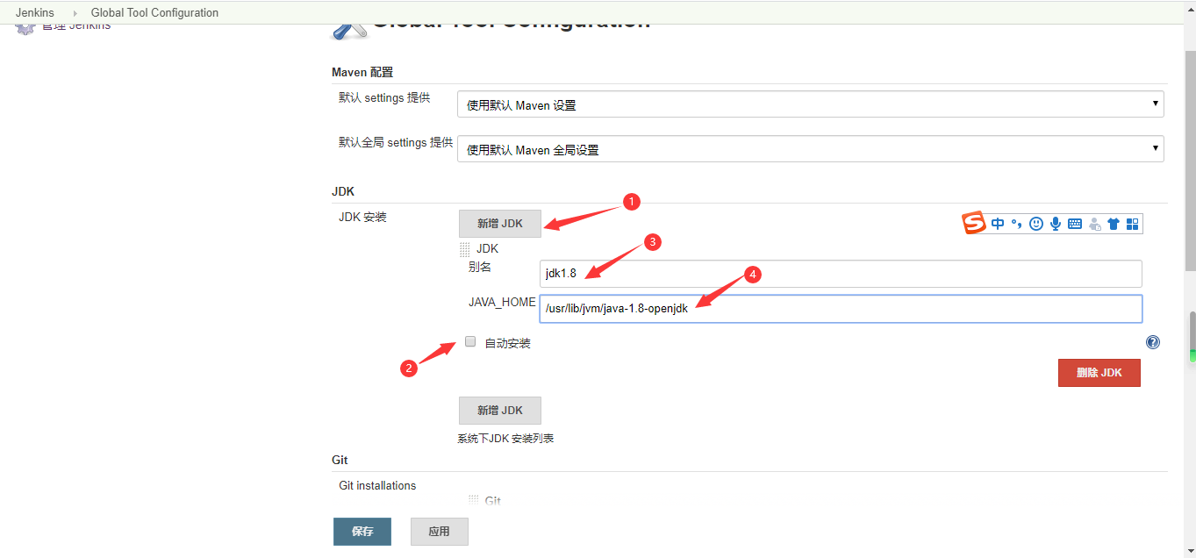Open the IME toolbox grid icon
The image size is (1196, 558).
(1132, 224)
